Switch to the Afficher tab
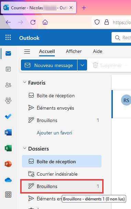The width and height of the screenshot is (131, 209). (x=74, y=52)
